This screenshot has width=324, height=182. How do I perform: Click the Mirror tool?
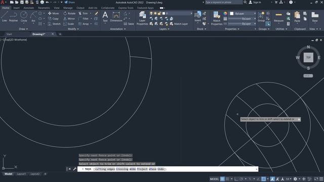(x=69, y=19)
